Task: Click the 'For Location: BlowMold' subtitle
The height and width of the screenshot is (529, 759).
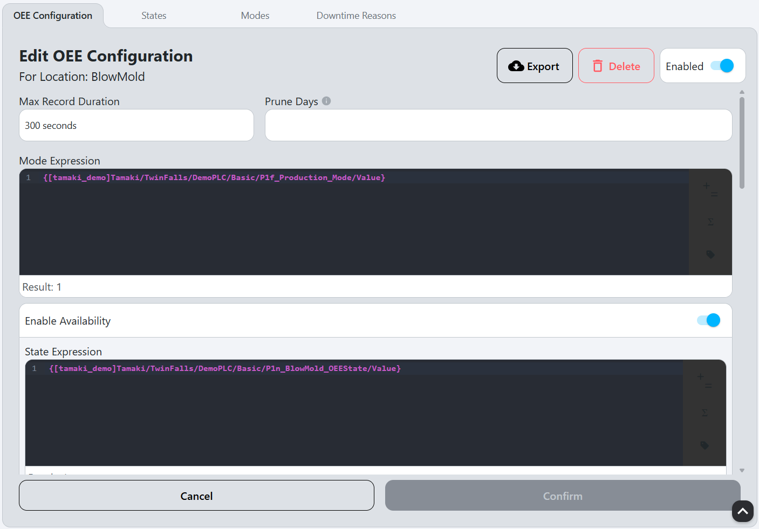Action: coord(82,77)
